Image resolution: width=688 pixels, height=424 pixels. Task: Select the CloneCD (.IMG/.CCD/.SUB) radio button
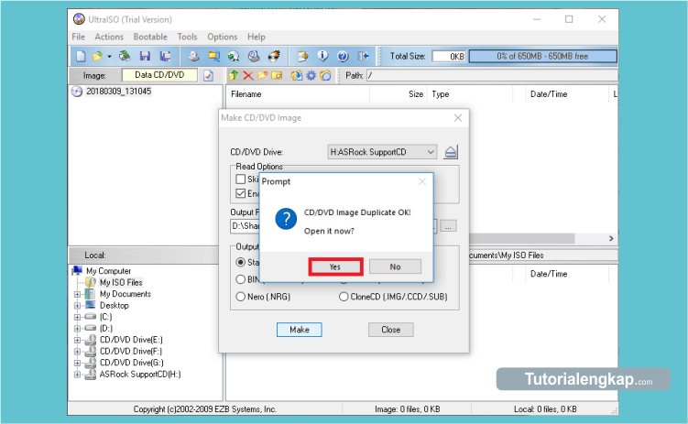[x=344, y=297]
